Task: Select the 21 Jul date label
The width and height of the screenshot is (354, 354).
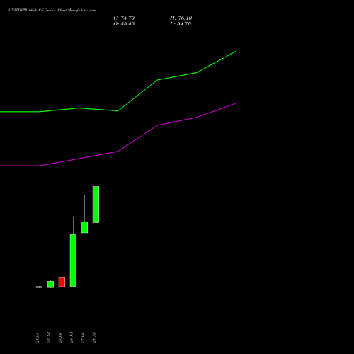Action: [38, 338]
